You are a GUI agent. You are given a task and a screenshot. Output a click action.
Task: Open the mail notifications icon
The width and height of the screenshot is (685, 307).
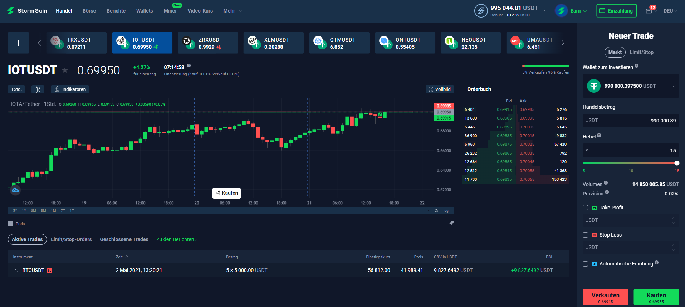[x=649, y=11]
